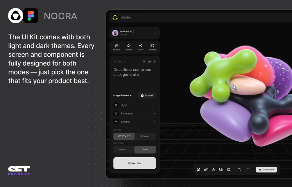Click the stacked layers icon in bottom toolbar
292x187 pixels.
tap(221, 170)
